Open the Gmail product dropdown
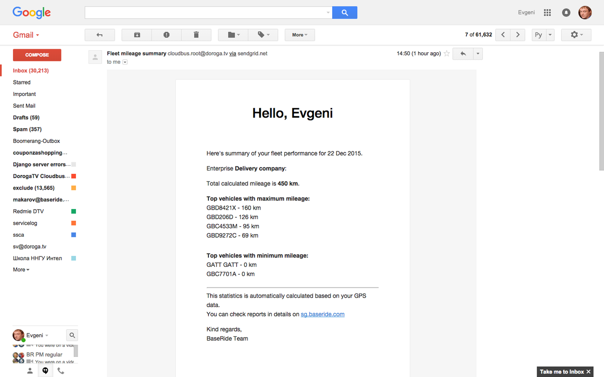 coord(26,35)
